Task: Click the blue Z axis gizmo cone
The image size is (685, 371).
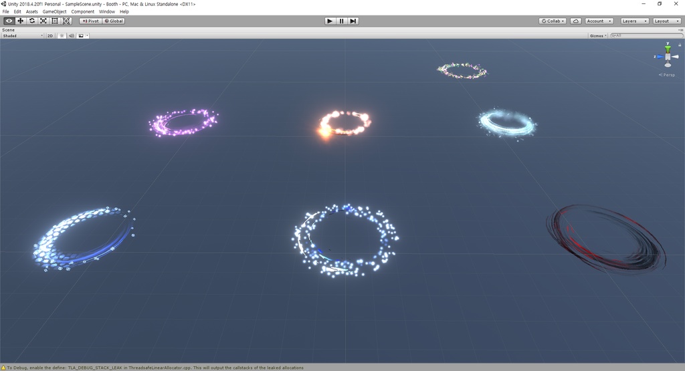Action: coord(660,57)
